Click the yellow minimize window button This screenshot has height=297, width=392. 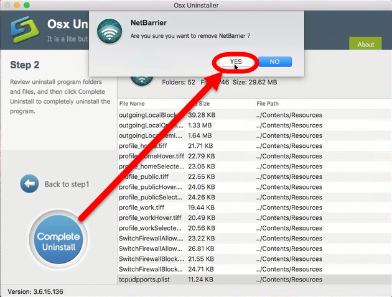point(19,6)
